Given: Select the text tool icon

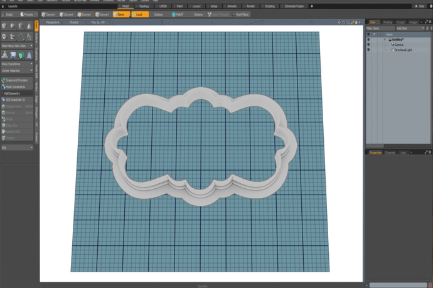Looking at the screenshot, I should [x=29, y=36].
